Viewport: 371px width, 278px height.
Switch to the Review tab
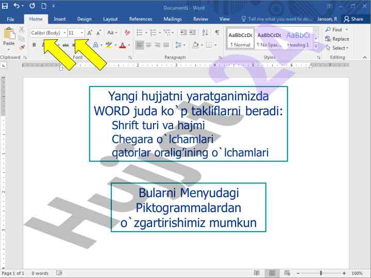(x=200, y=19)
